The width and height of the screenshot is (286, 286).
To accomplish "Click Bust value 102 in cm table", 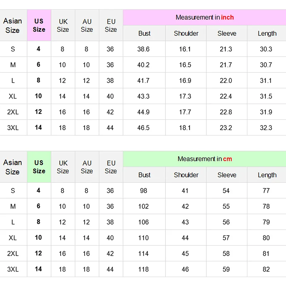I will tap(144, 206).
